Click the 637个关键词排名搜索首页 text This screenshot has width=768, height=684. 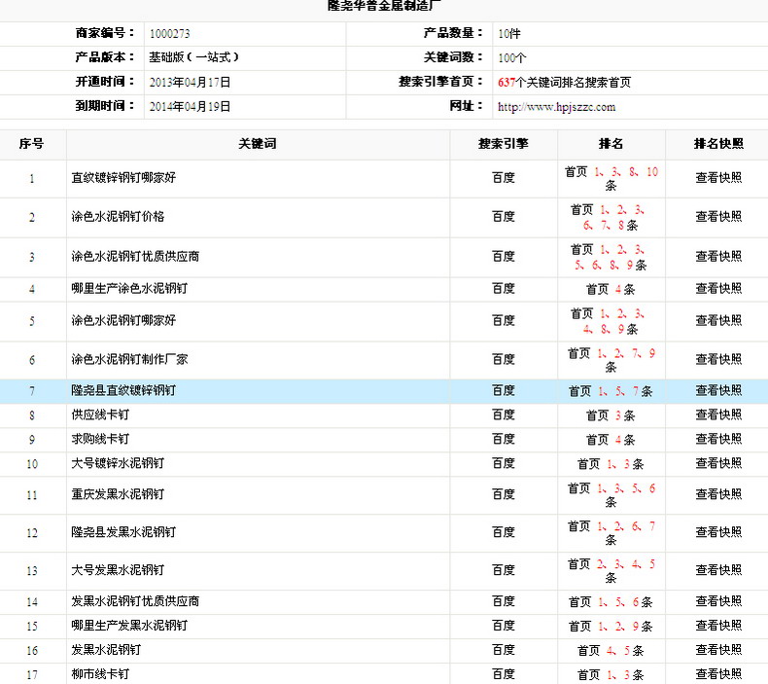pyautogui.click(x=564, y=83)
